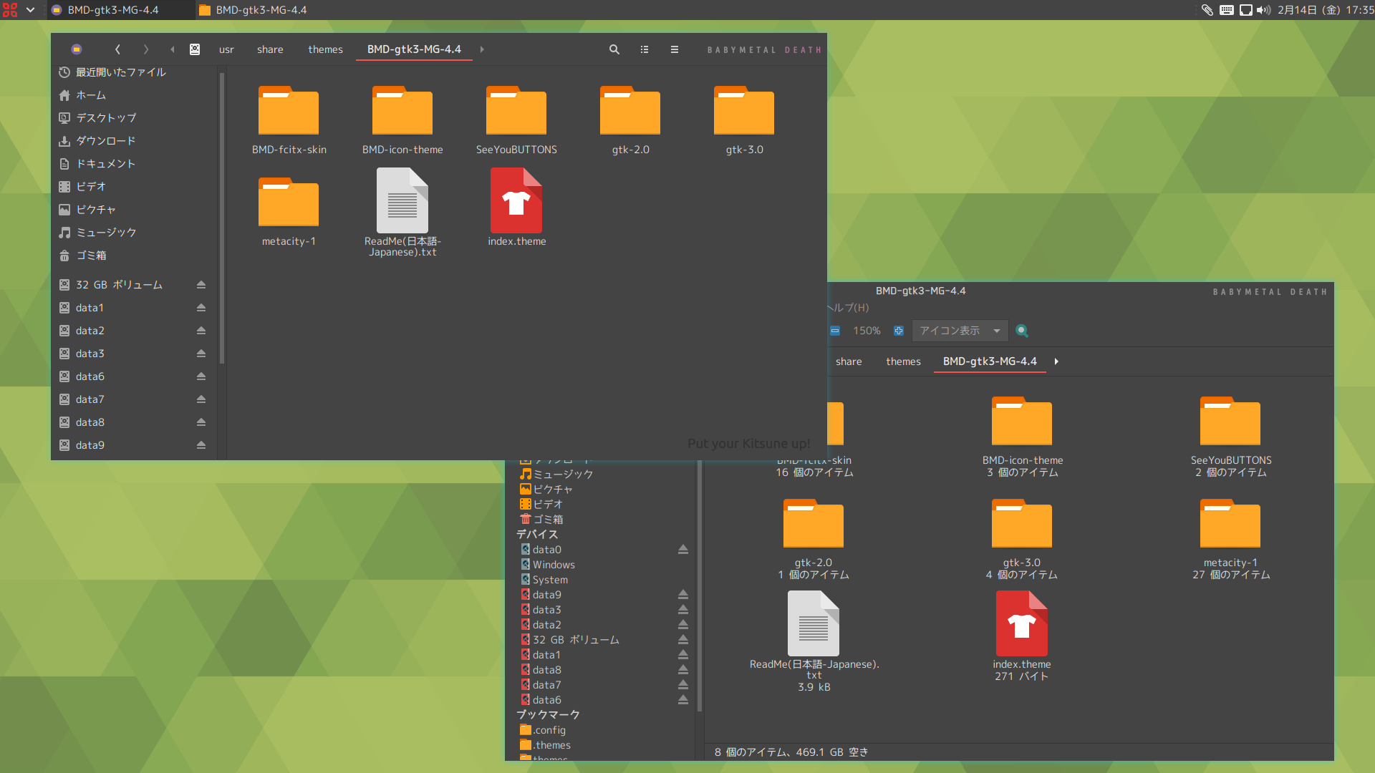The height and width of the screenshot is (773, 1375).
Task: Click the right arrow after the back window path bar
Action: 1056,361
